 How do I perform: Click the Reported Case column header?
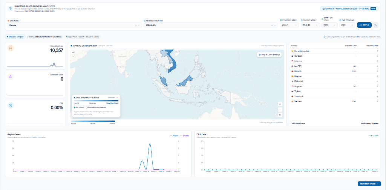(x=350, y=45)
